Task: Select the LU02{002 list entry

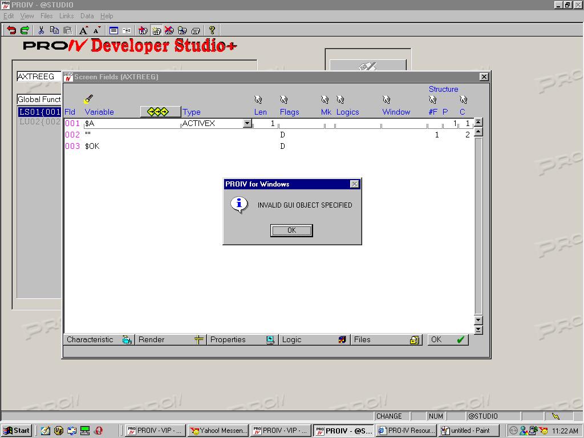Action: 39,122
